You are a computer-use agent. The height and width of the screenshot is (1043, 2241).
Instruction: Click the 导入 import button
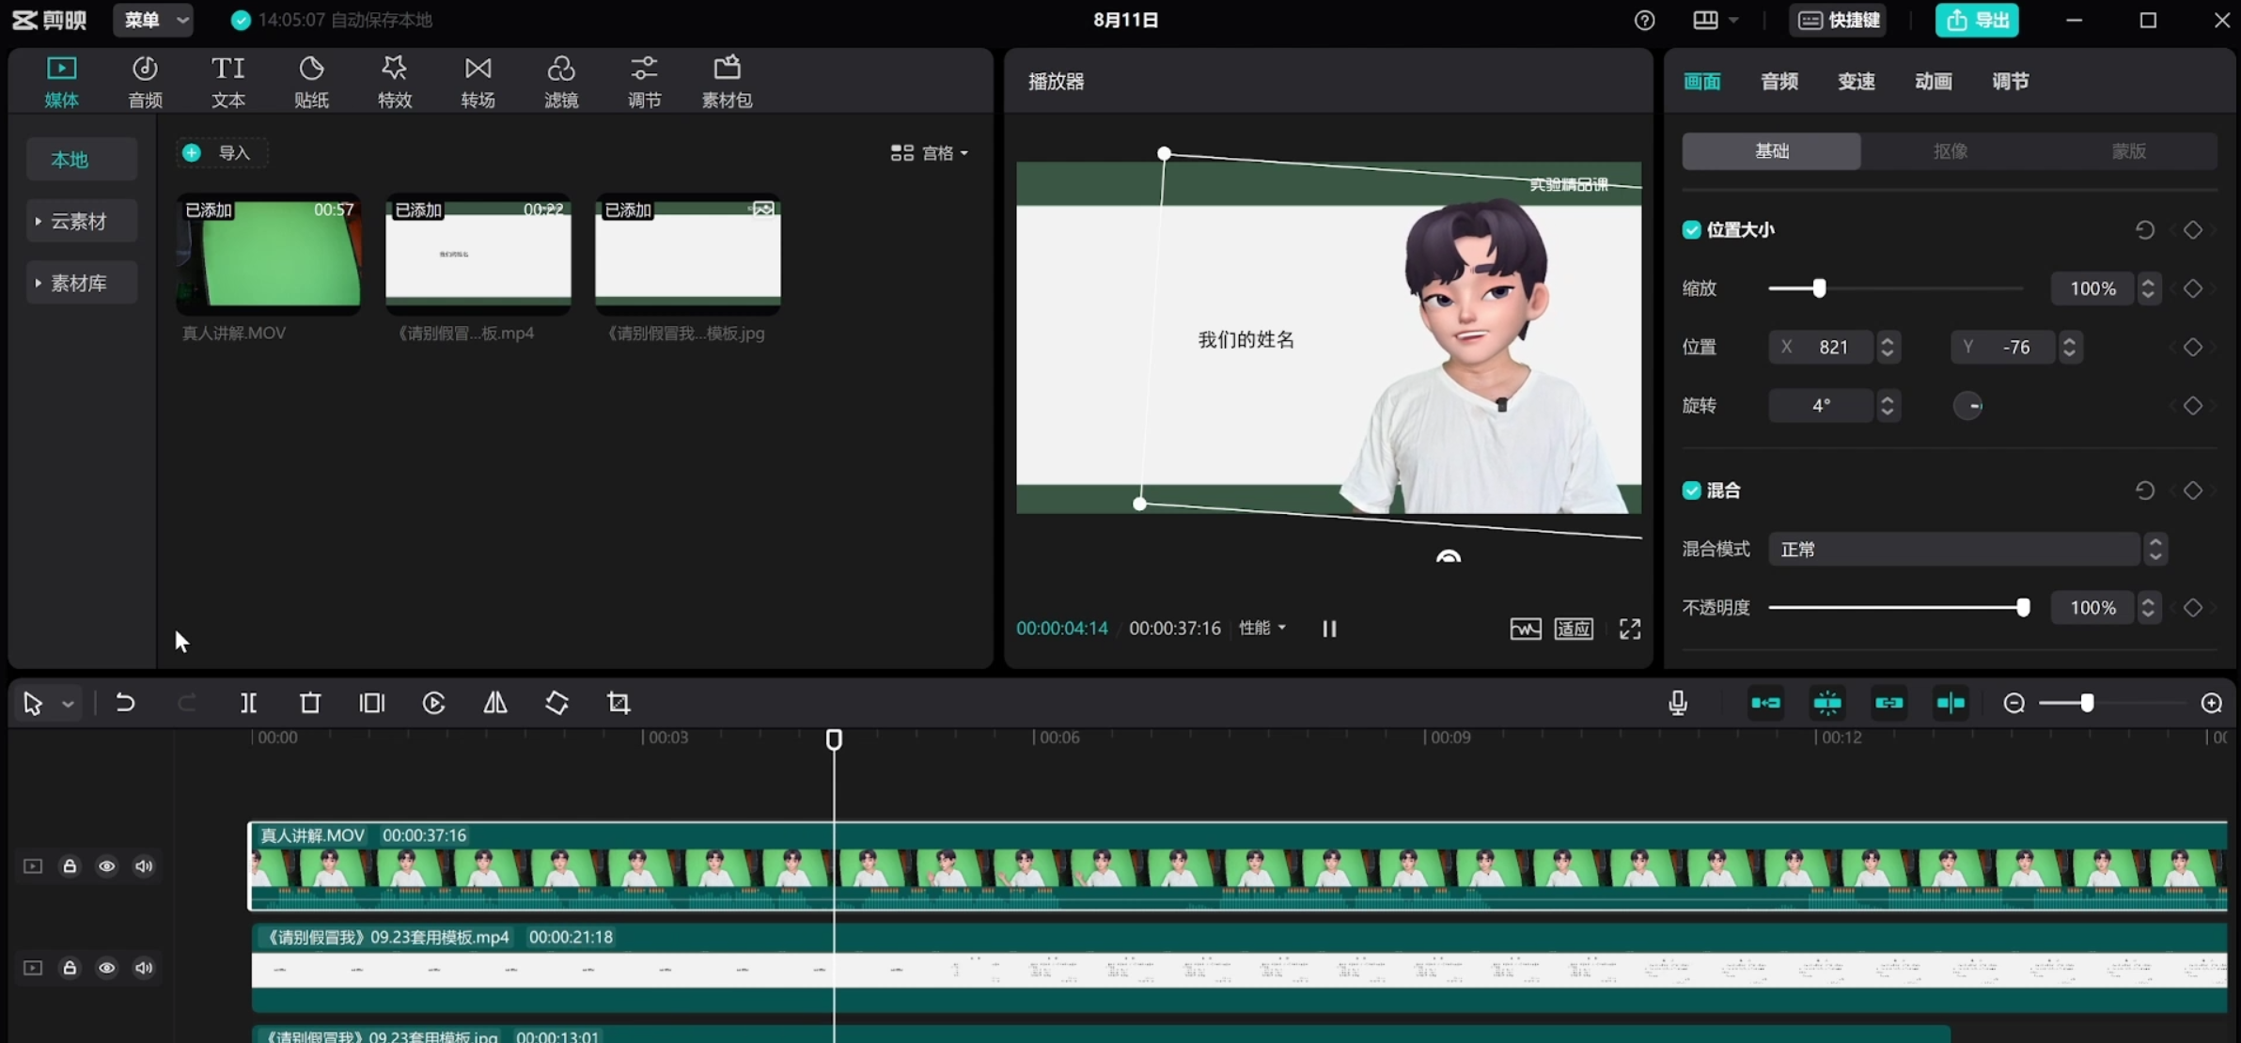(x=221, y=153)
